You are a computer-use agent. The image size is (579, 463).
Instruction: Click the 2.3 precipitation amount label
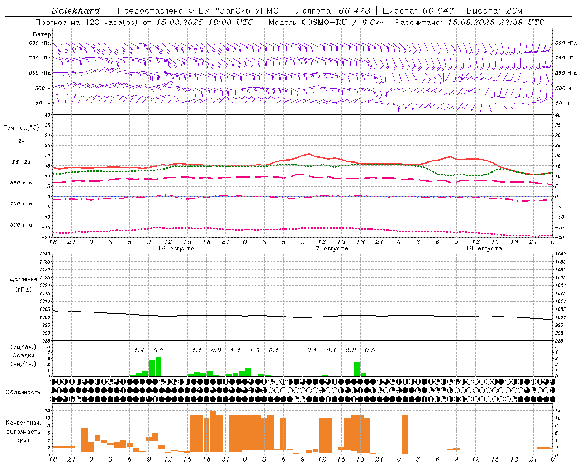[x=351, y=350]
